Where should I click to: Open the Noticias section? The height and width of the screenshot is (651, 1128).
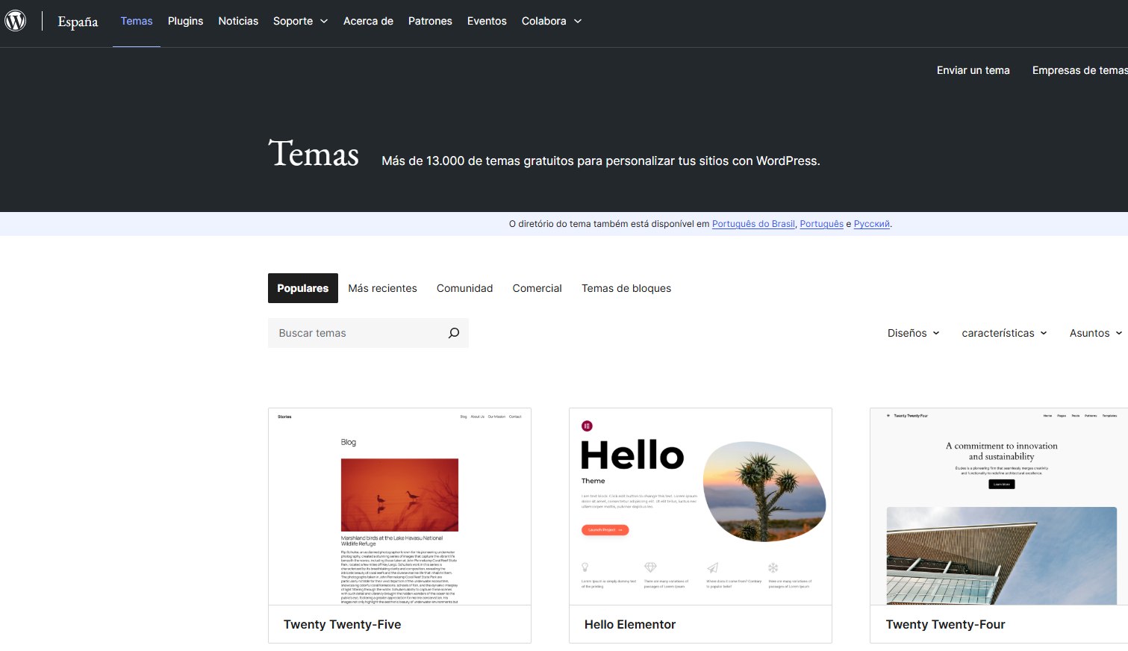(x=237, y=21)
